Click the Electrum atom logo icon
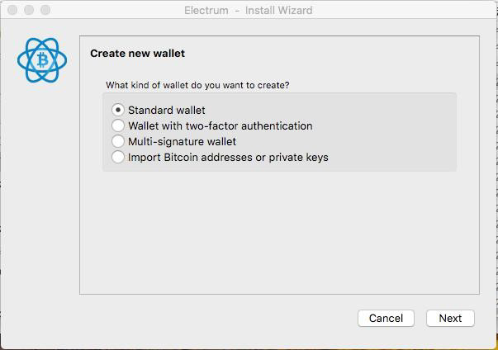The height and width of the screenshot is (350, 498). coord(42,60)
